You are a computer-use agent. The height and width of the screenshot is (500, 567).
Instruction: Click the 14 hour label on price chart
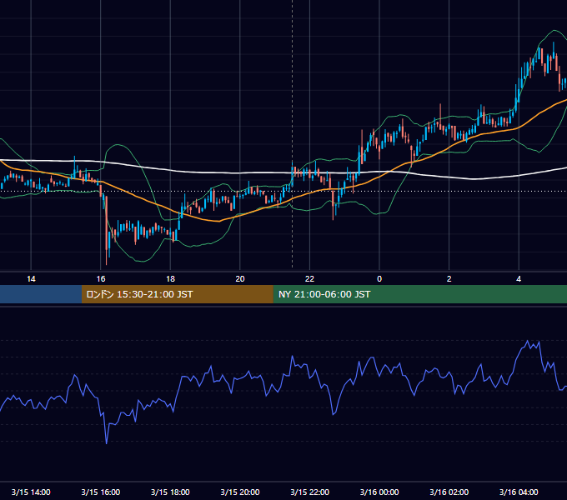coord(31,279)
